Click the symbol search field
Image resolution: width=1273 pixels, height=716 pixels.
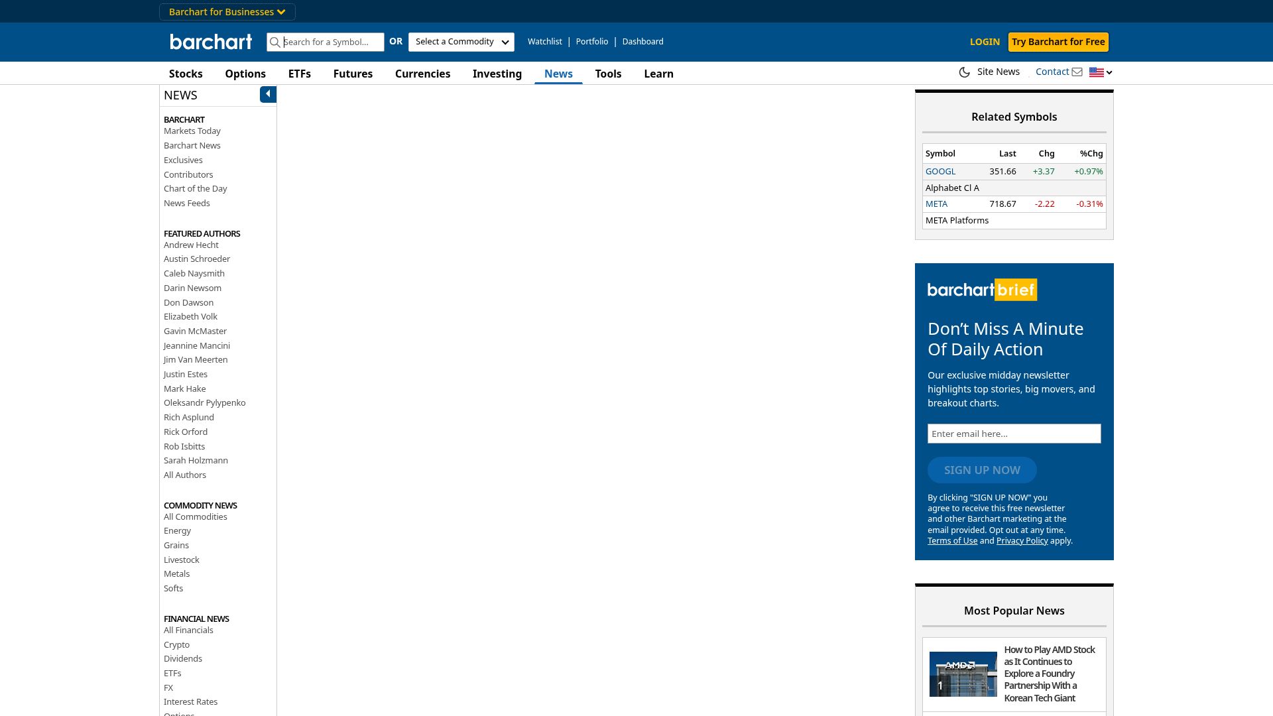pyautogui.click(x=326, y=42)
